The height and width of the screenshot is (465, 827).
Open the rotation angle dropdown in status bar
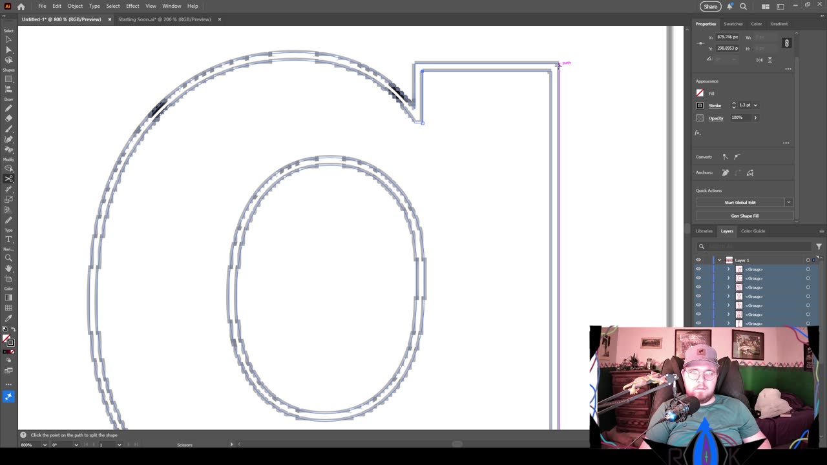pyautogui.click(x=76, y=444)
